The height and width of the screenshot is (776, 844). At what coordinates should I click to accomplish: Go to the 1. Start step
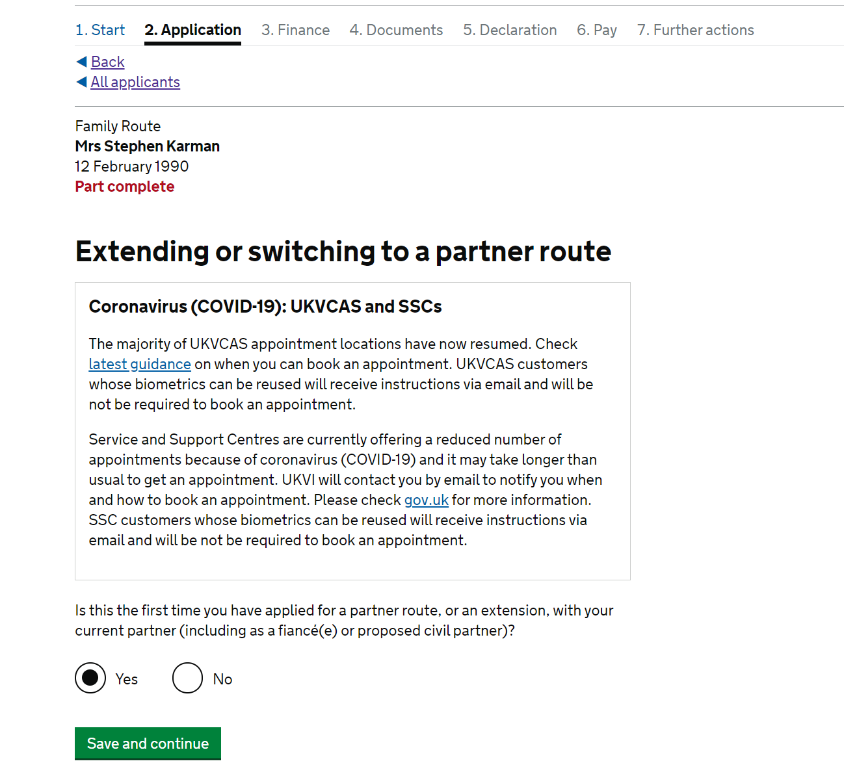[x=100, y=30]
